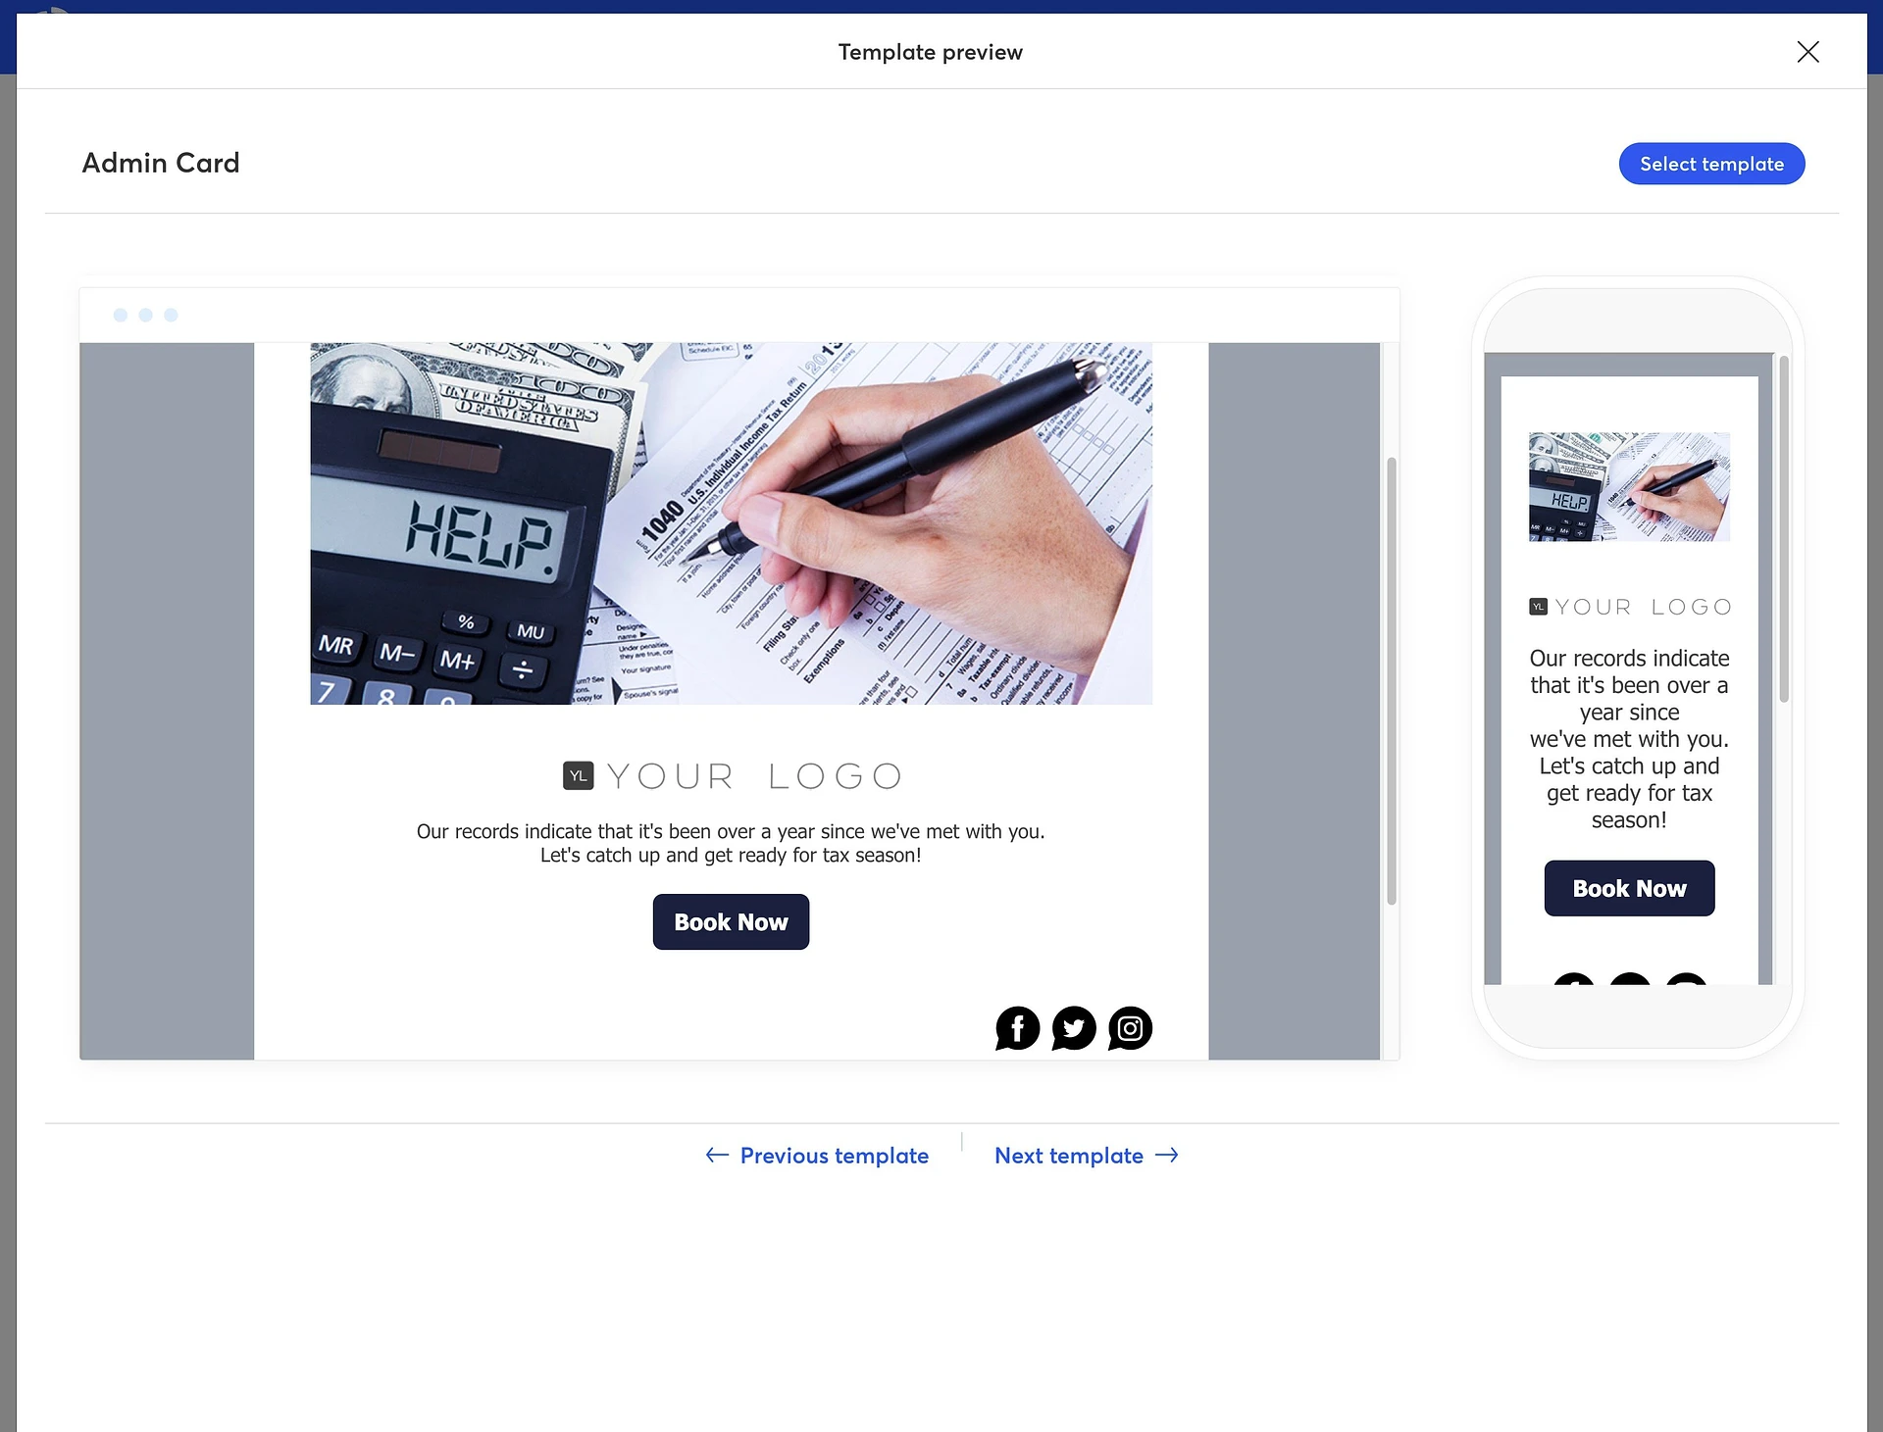Viewport: 1883px width, 1432px height.
Task: Click the desktop preview hero image thumbnail
Action: (730, 522)
